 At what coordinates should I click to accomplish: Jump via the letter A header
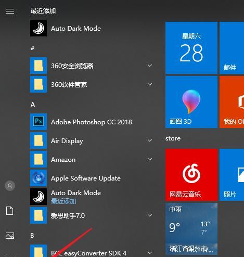[33, 105]
